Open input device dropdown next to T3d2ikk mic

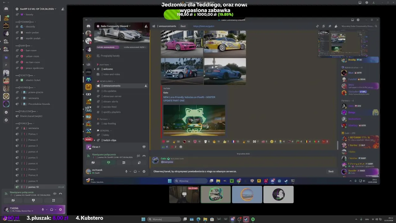click(47, 209)
